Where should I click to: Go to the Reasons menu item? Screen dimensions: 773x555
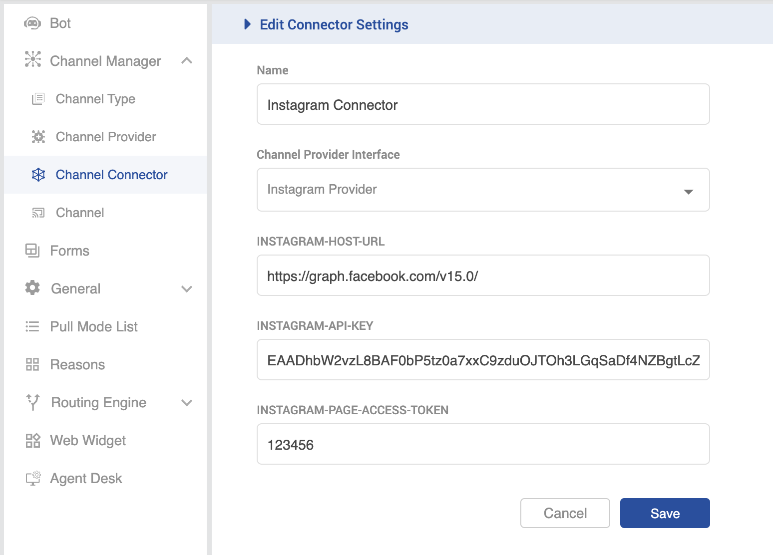tap(77, 365)
